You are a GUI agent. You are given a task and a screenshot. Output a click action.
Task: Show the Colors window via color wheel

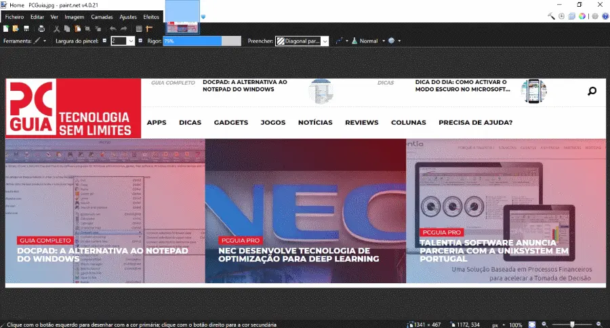click(x=582, y=16)
